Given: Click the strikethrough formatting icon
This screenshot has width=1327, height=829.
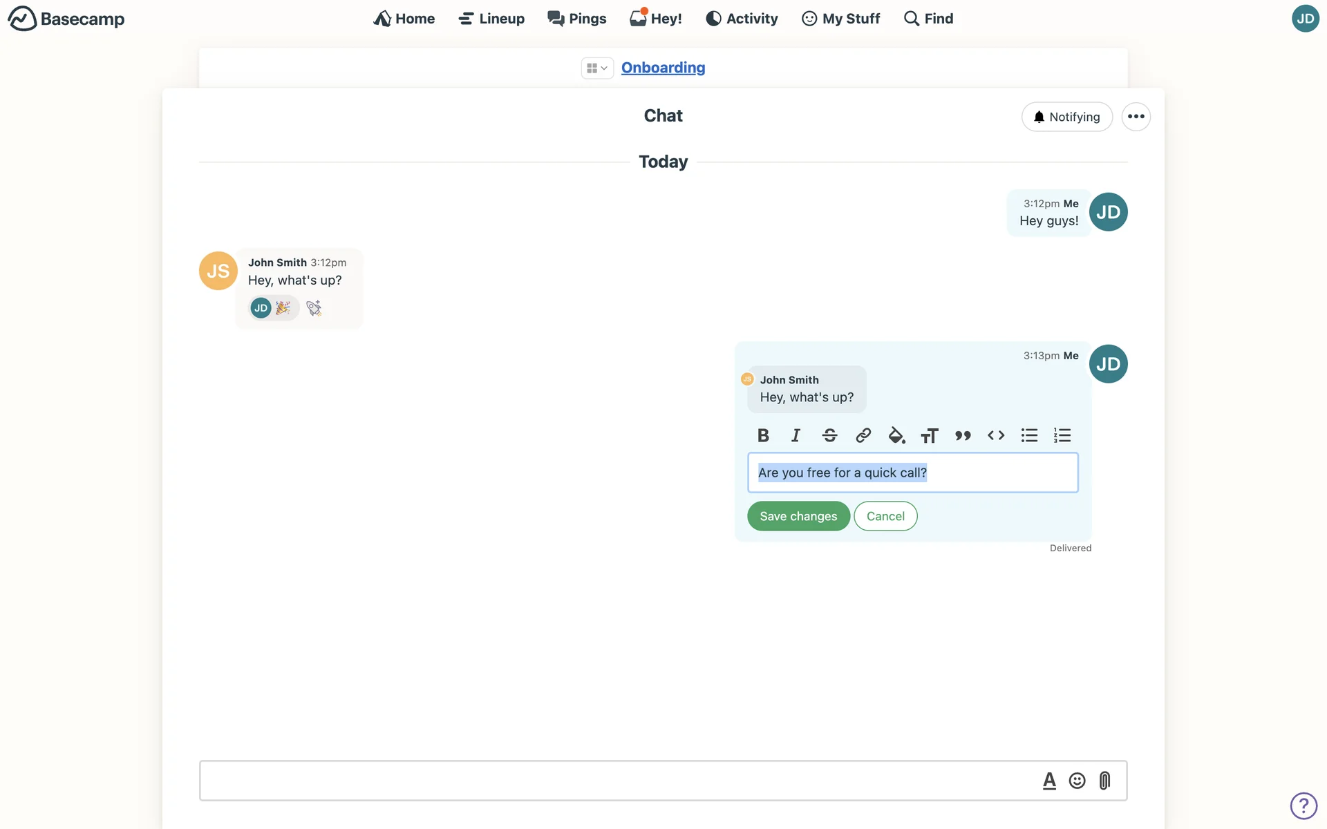Looking at the screenshot, I should [829, 435].
